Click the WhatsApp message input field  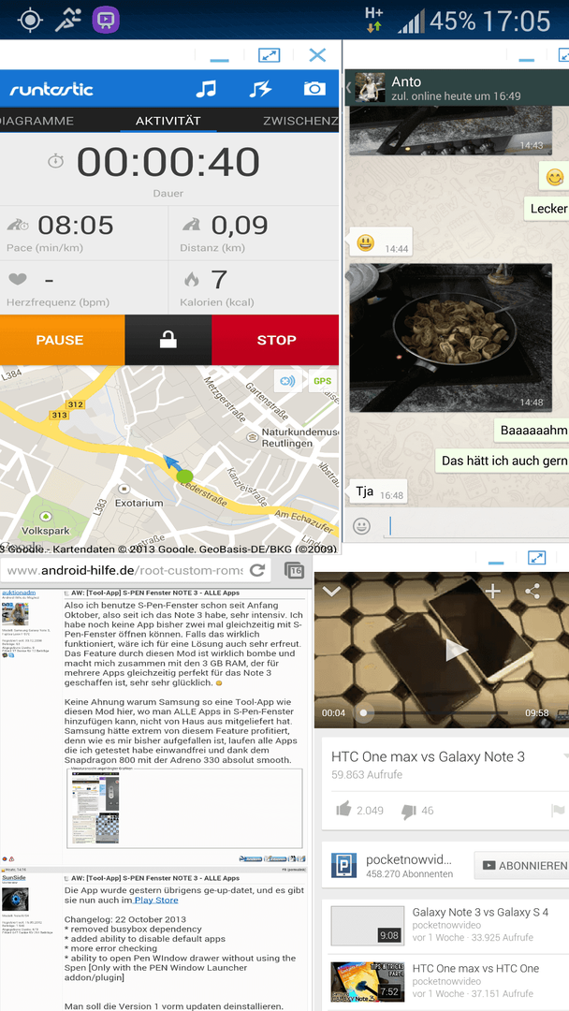coord(477,526)
